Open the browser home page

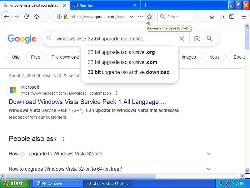tap(37, 17)
